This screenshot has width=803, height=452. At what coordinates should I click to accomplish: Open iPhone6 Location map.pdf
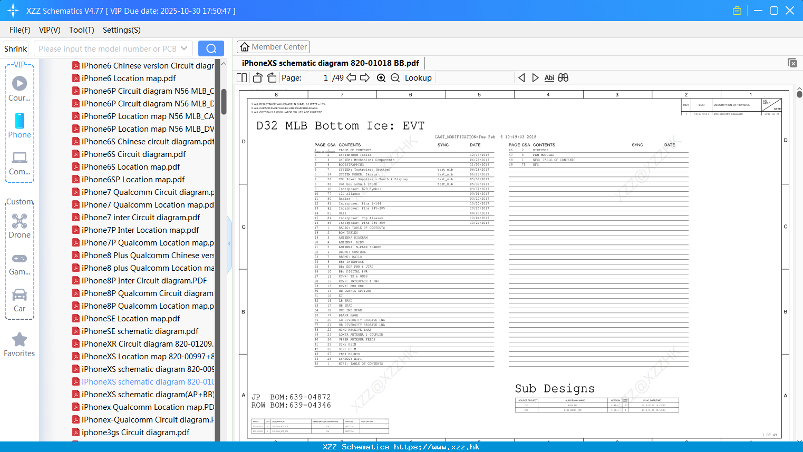(129, 78)
